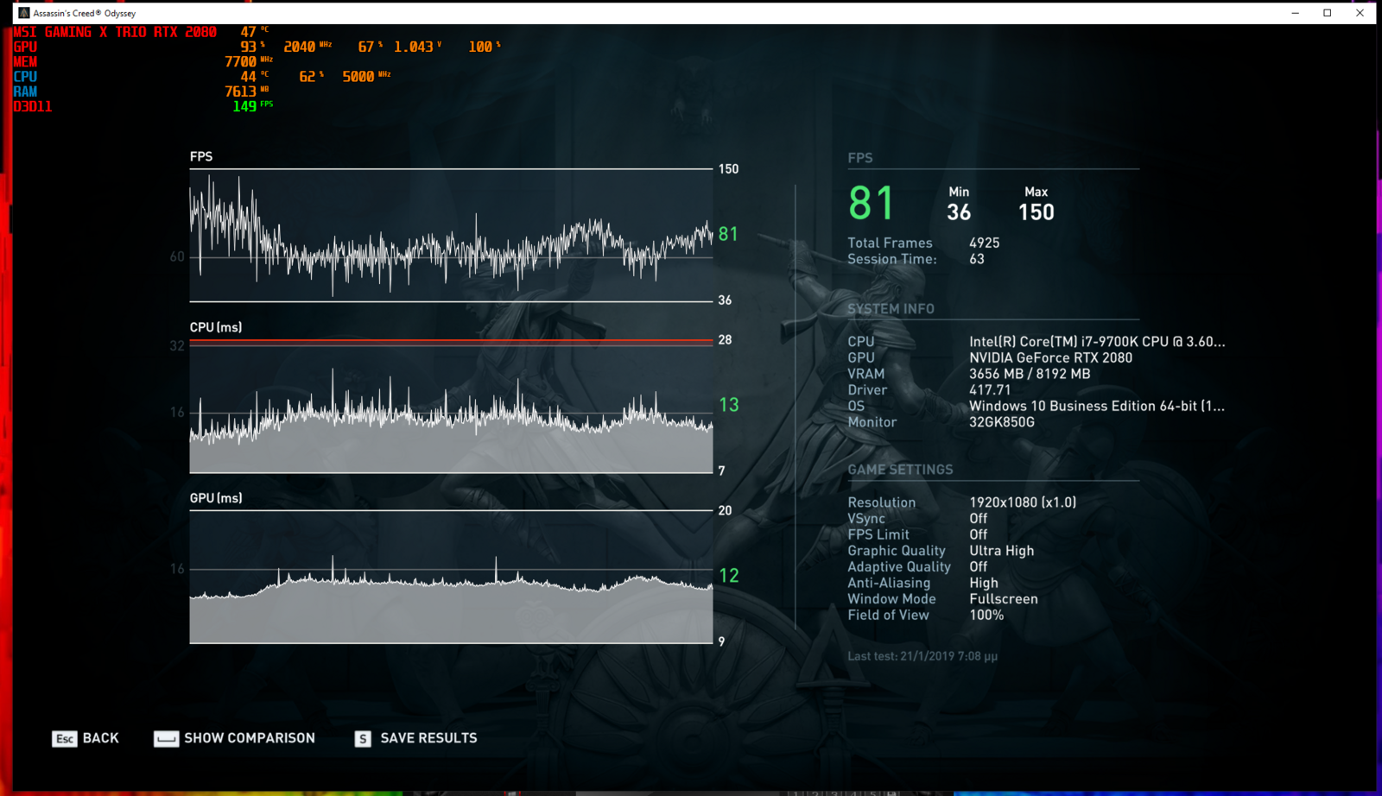Click the VSync Off value

[x=978, y=519]
